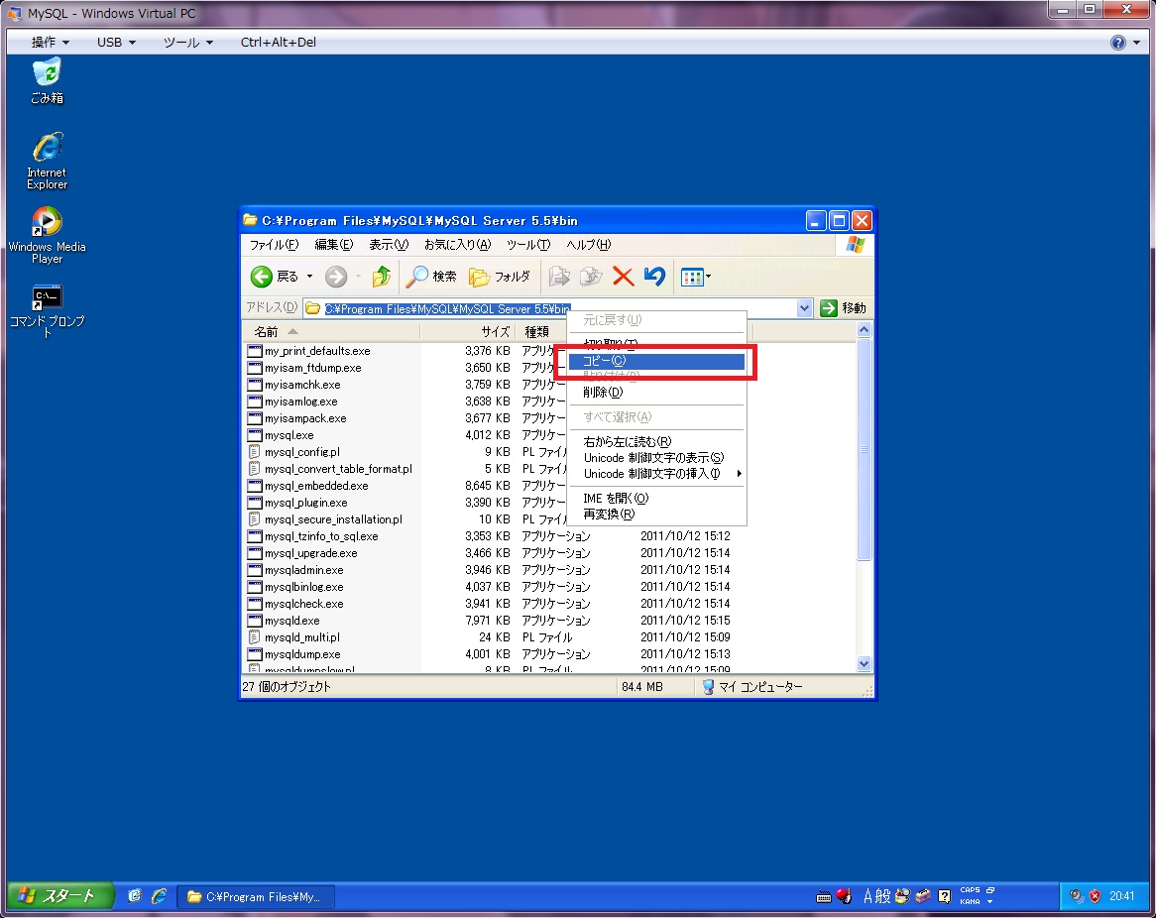Click the taskbar clock showing 20:41

(x=1122, y=896)
